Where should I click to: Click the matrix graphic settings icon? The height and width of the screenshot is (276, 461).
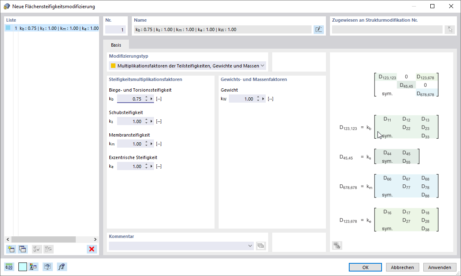point(337,245)
